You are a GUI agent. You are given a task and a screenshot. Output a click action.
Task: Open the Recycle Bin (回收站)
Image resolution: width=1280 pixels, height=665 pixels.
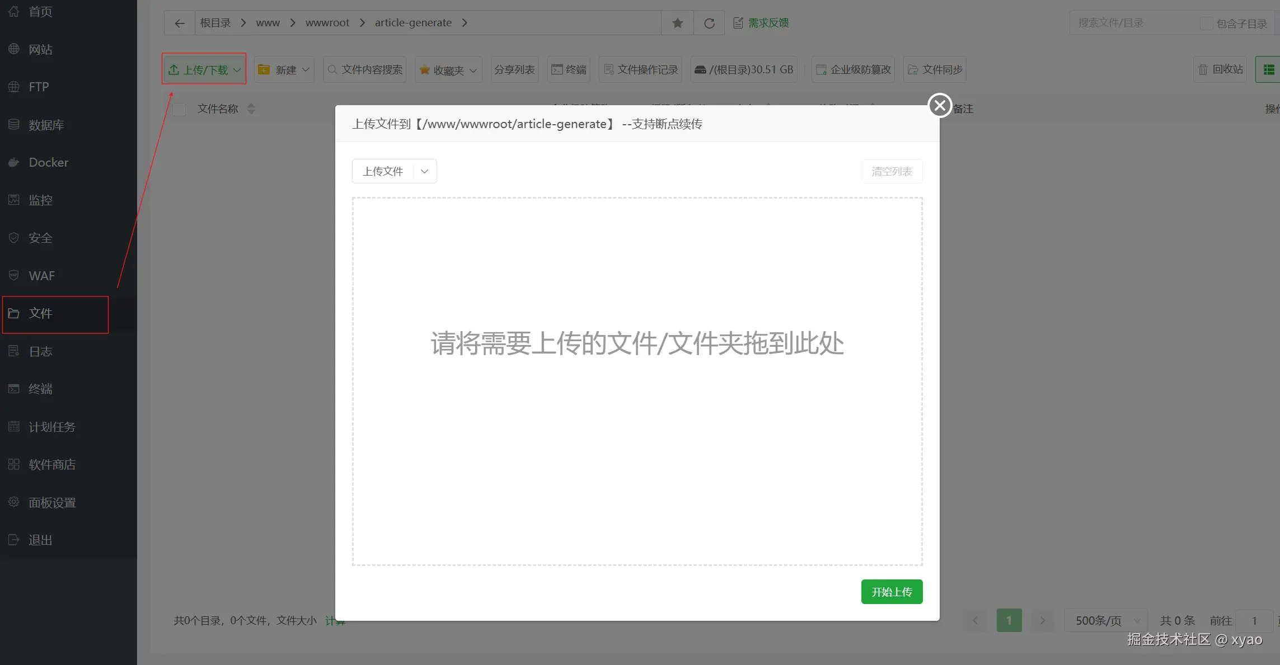point(1220,69)
